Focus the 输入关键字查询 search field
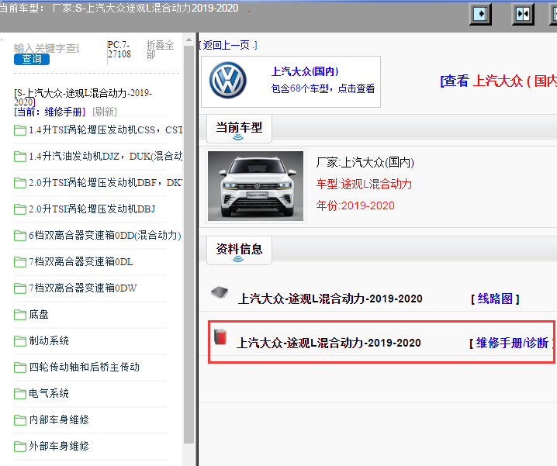 [47, 48]
